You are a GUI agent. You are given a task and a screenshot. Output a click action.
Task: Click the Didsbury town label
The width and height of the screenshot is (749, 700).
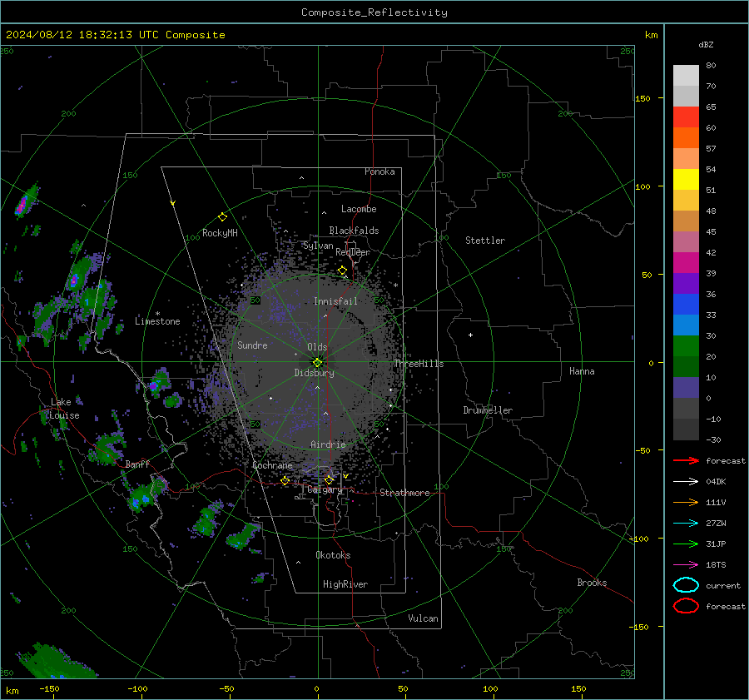[x=315, y=373]
